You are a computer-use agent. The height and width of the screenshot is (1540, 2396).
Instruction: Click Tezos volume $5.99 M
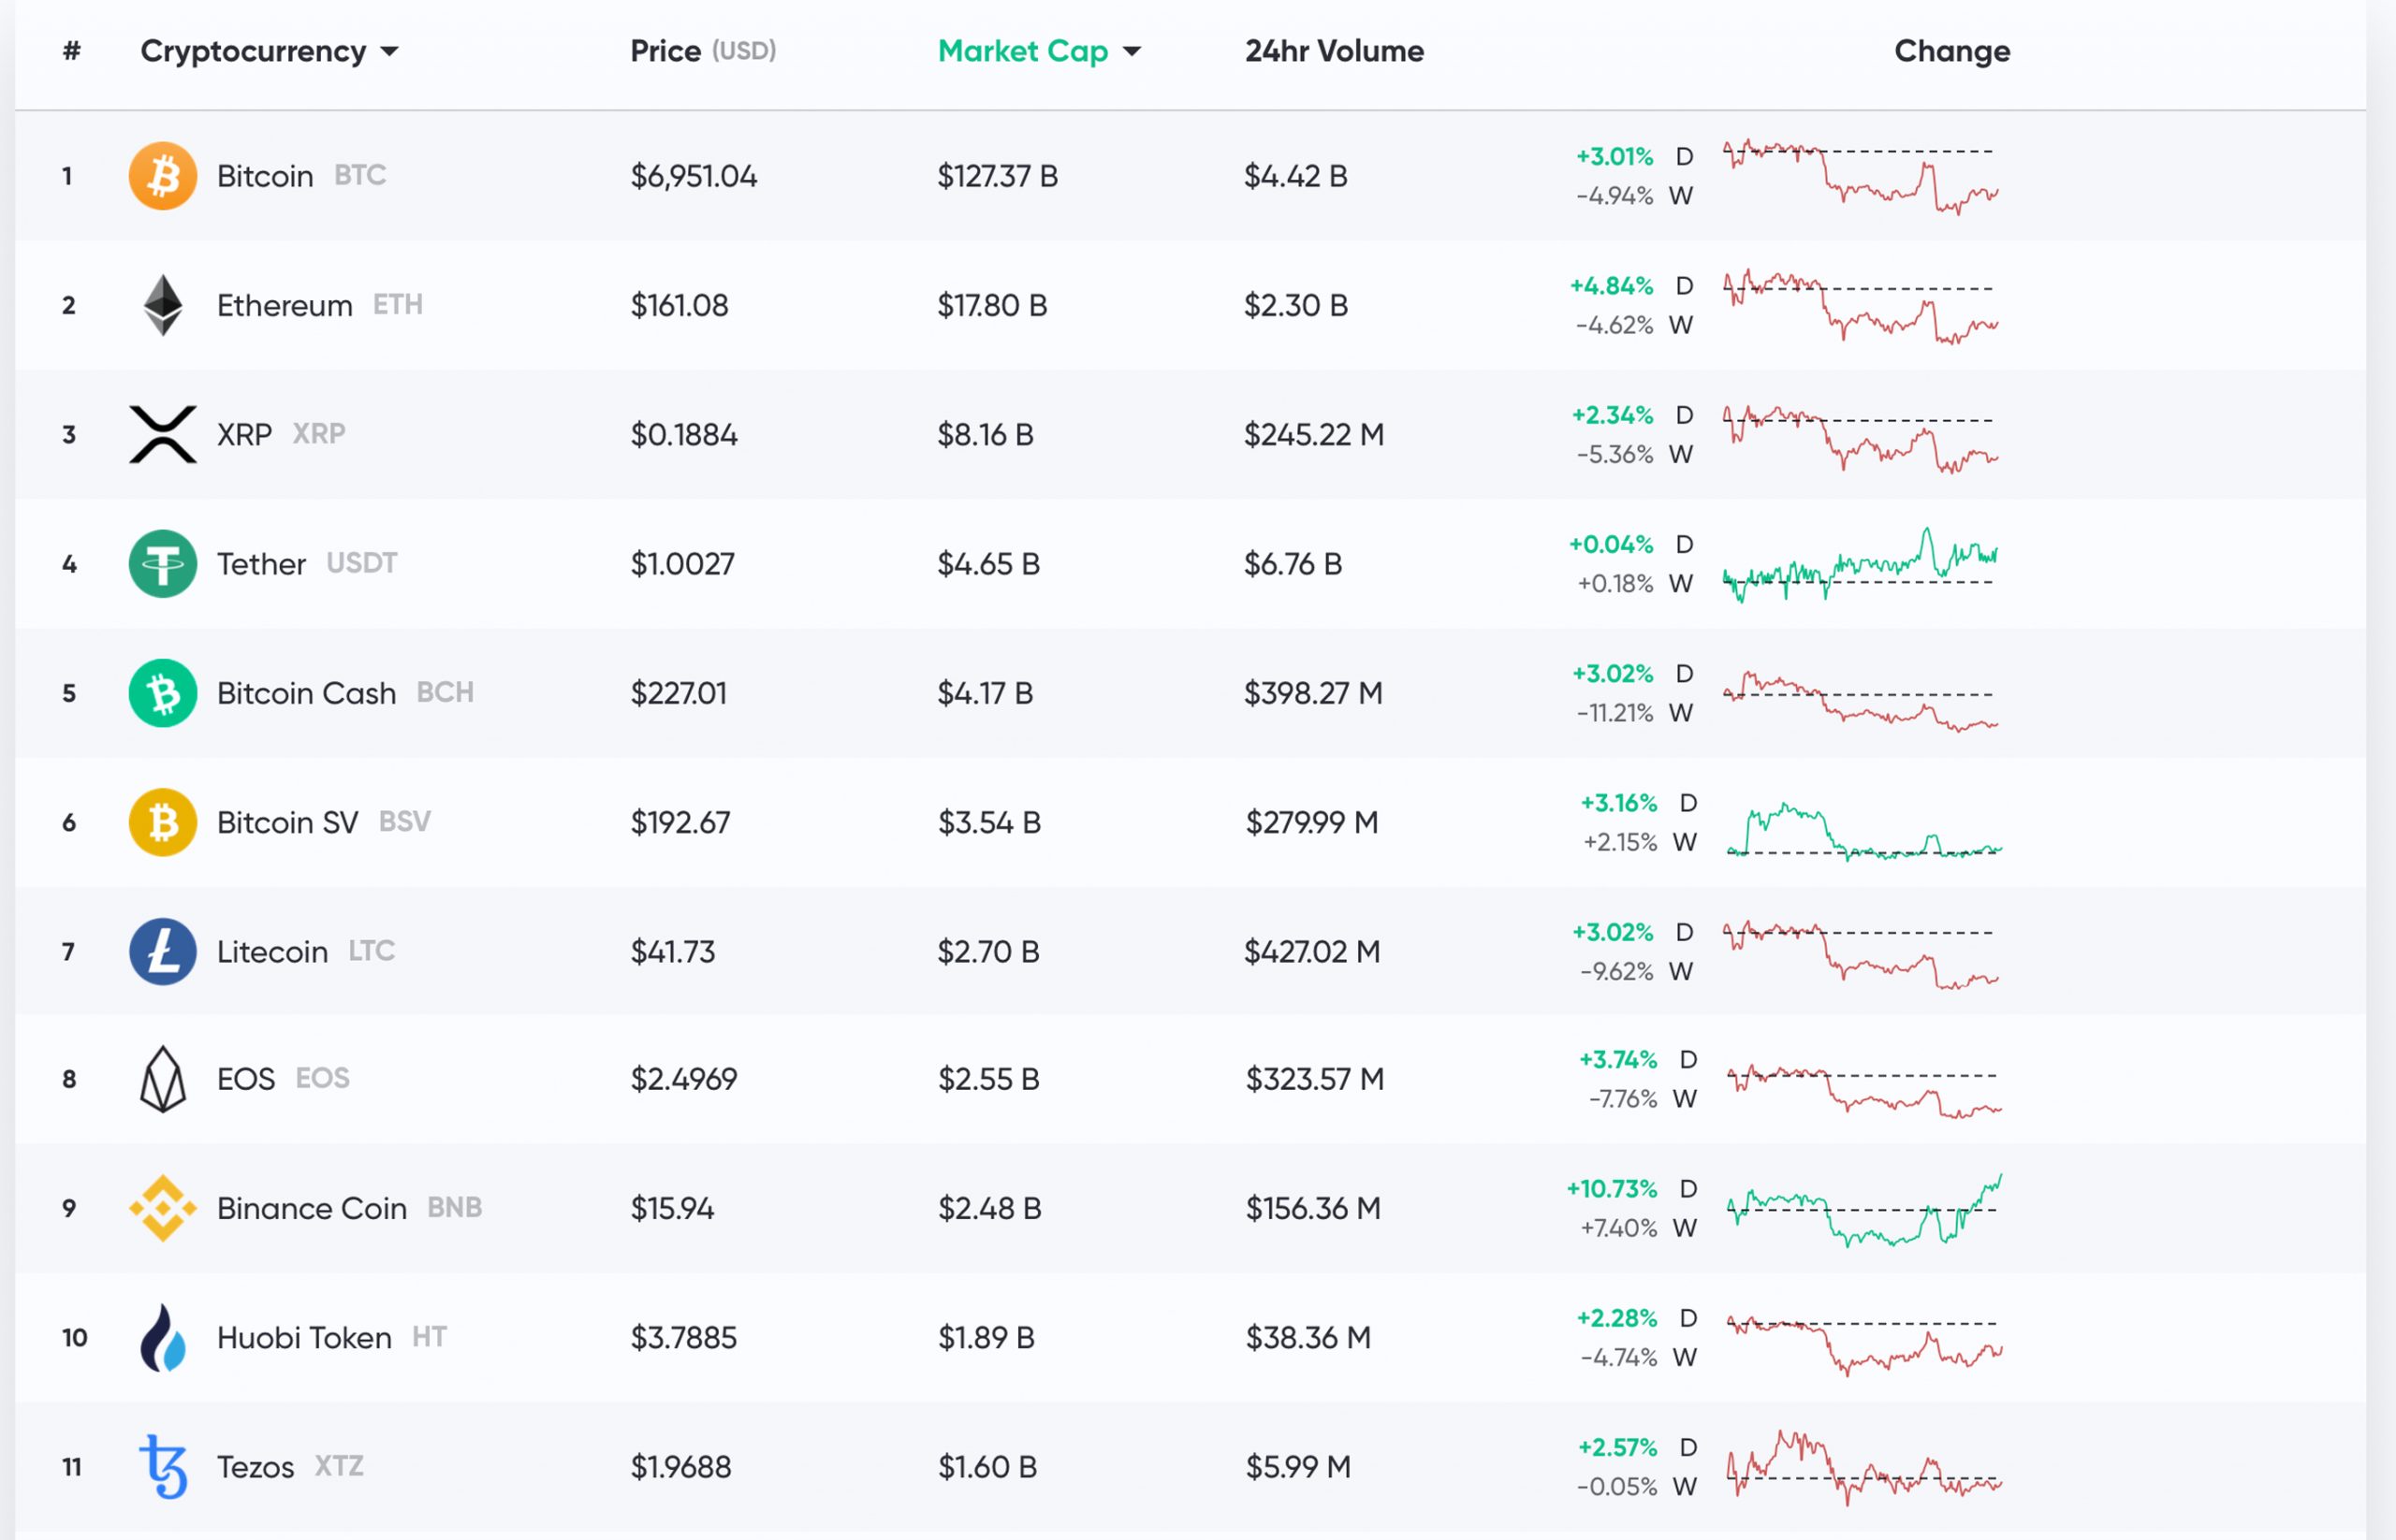pos(1298,1467)
